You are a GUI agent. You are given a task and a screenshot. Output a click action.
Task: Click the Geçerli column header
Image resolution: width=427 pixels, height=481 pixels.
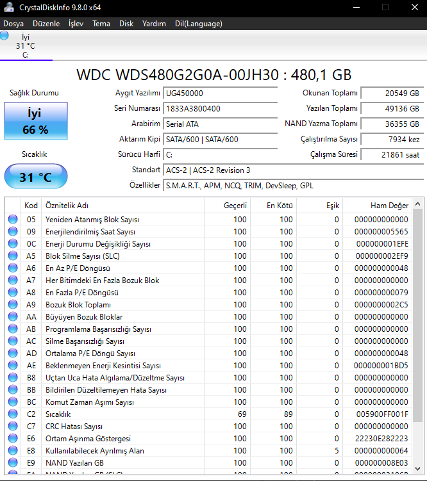click(228, 205)
